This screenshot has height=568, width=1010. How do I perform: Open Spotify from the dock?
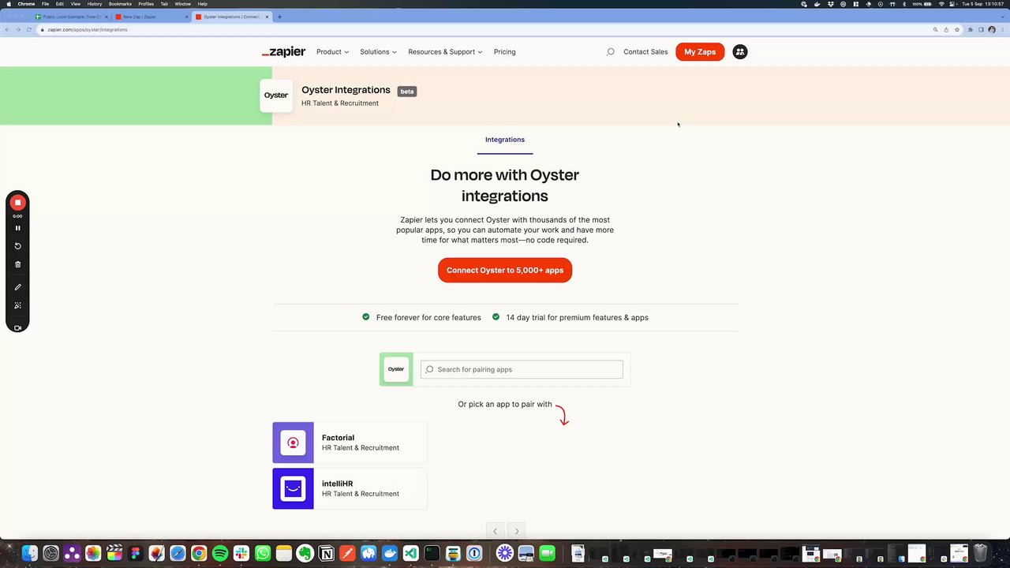(220, 554)
